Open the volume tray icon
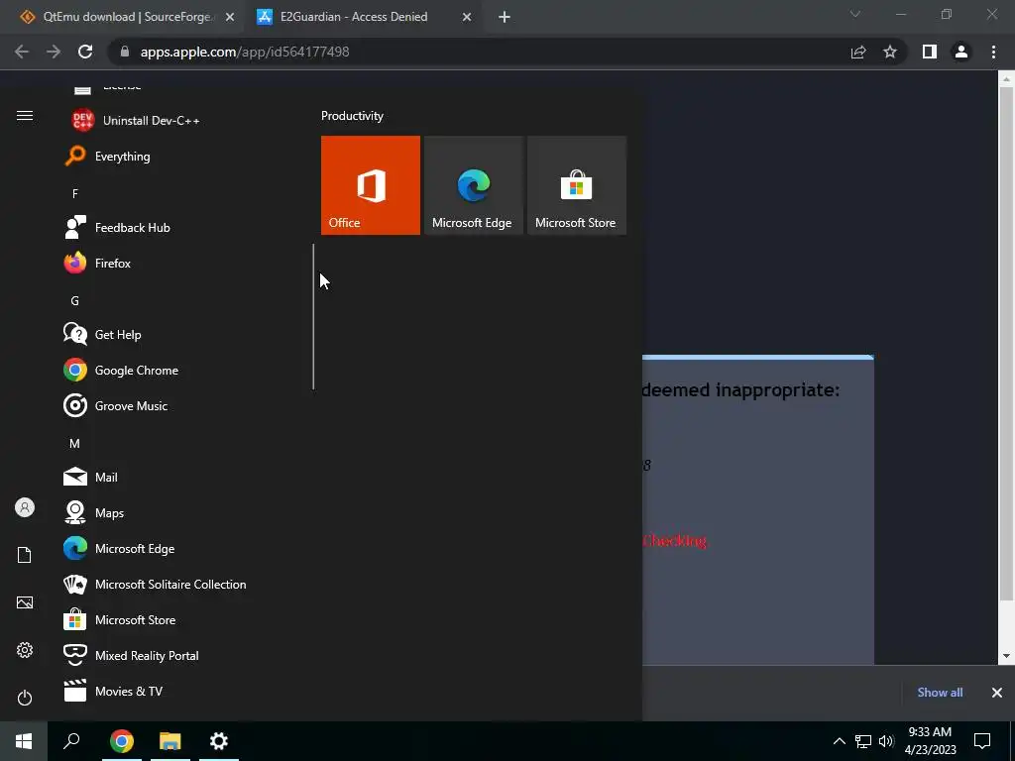The image size is (1015, 761). (x=886, y=741)
